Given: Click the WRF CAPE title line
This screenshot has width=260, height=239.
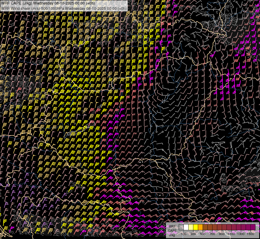Looking at the screenshot, I should (x=48, y=3).
